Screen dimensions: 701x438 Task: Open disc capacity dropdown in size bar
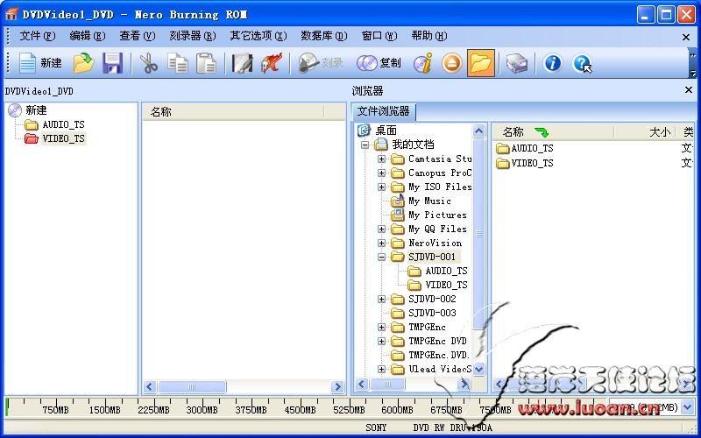coord(688,407)
